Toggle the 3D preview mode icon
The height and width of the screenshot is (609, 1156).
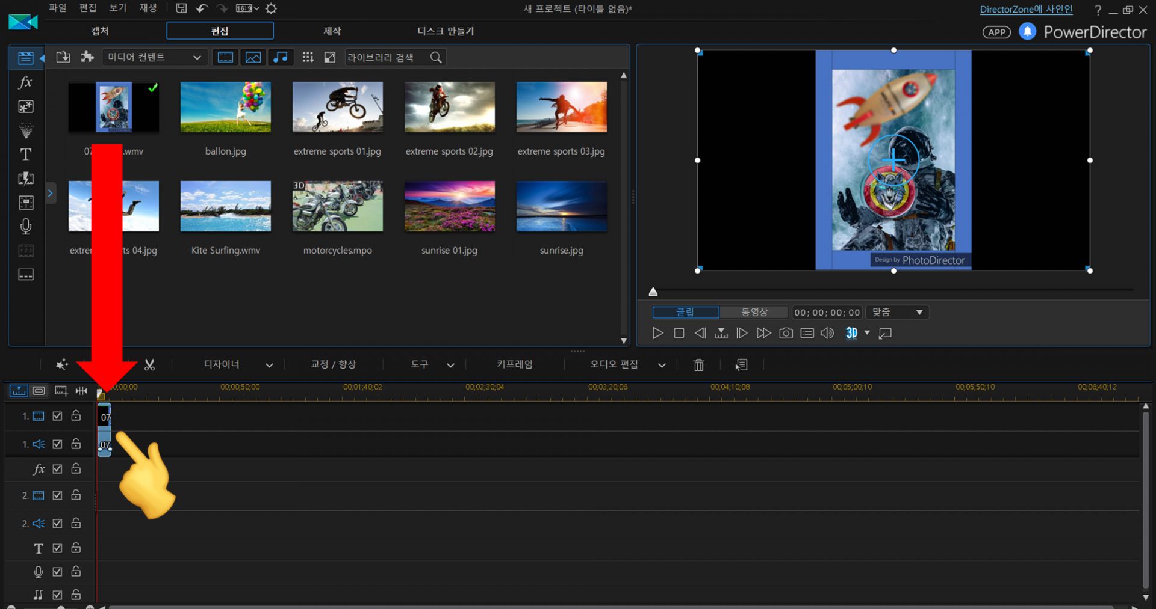[x=851, y=333]
